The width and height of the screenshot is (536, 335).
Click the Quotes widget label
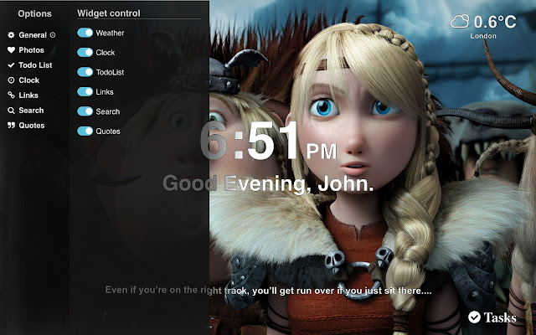pos(108,131)
